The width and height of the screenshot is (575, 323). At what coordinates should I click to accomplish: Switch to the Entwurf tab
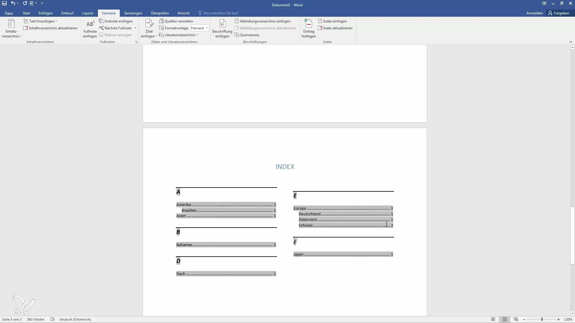(67, 13)
